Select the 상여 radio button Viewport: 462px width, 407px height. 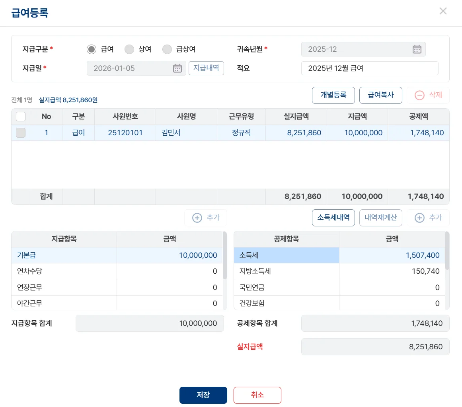click(x=129, y=49)
